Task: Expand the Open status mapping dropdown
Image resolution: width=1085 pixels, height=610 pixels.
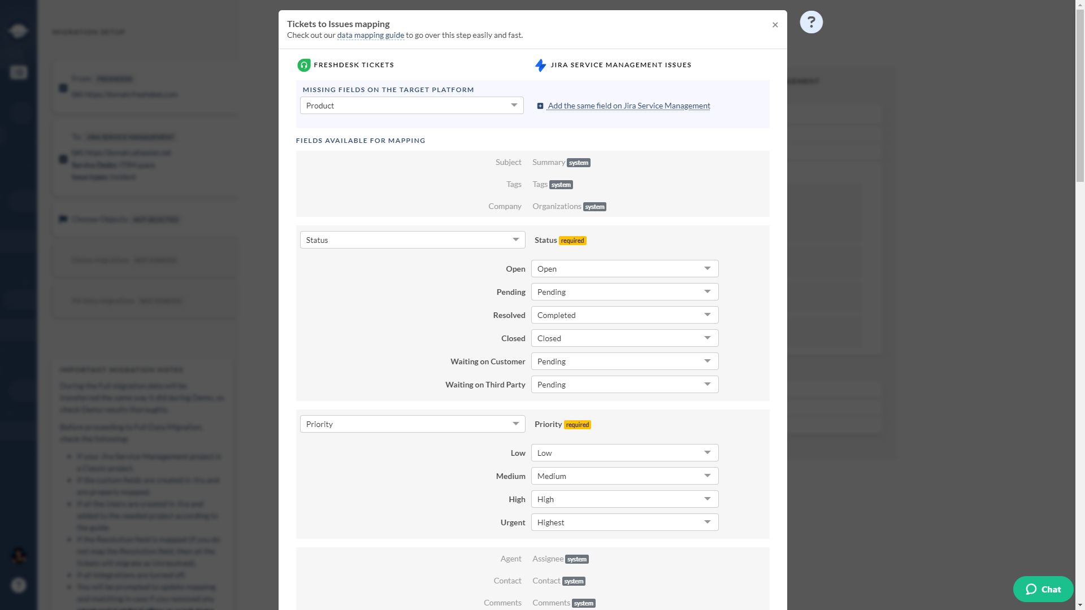Action: [625, 269]
